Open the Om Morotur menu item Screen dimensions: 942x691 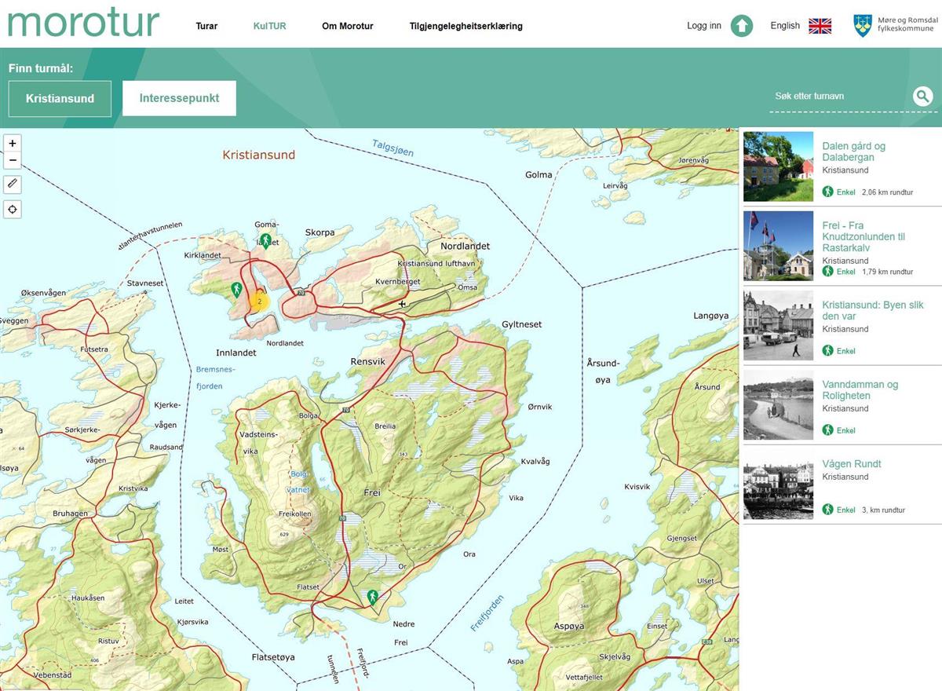348,26
